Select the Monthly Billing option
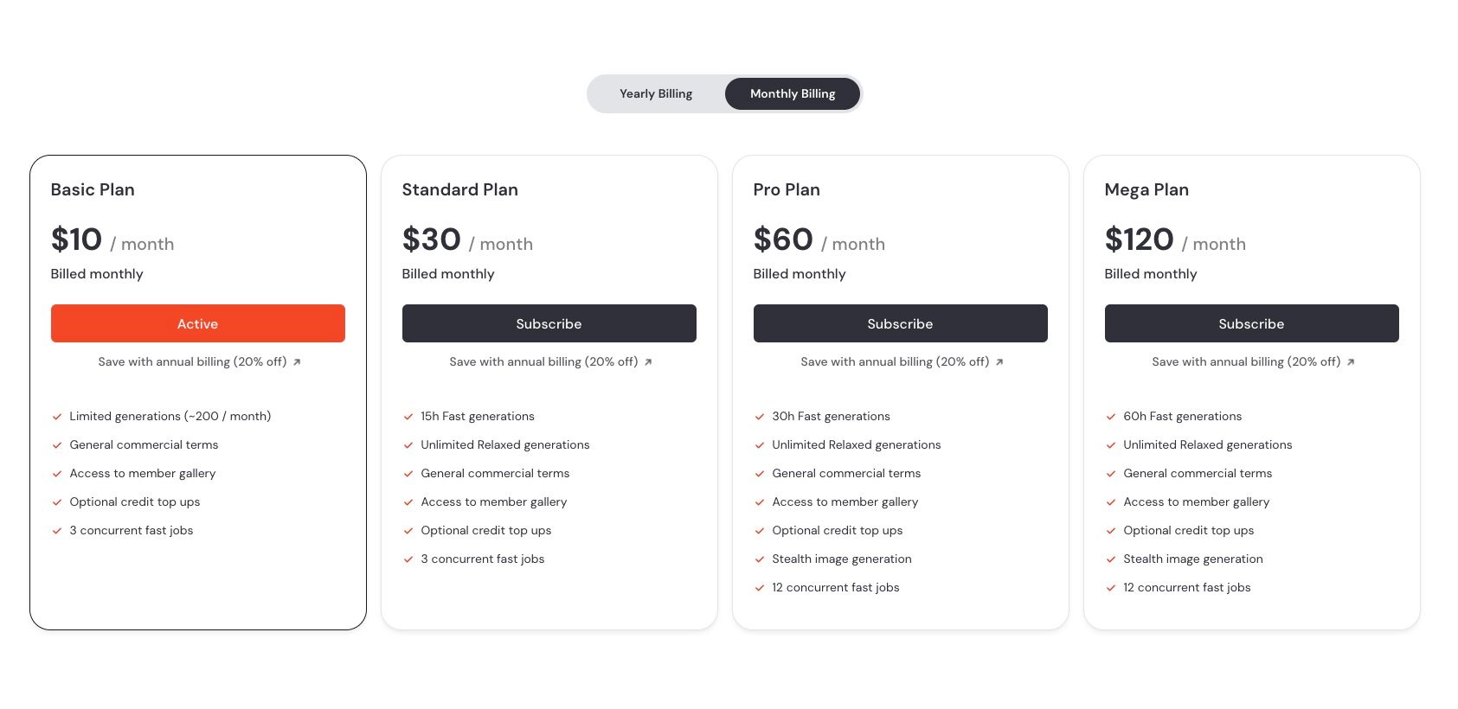This screenshot has height=709, width=1458. [x=792, y=93]
